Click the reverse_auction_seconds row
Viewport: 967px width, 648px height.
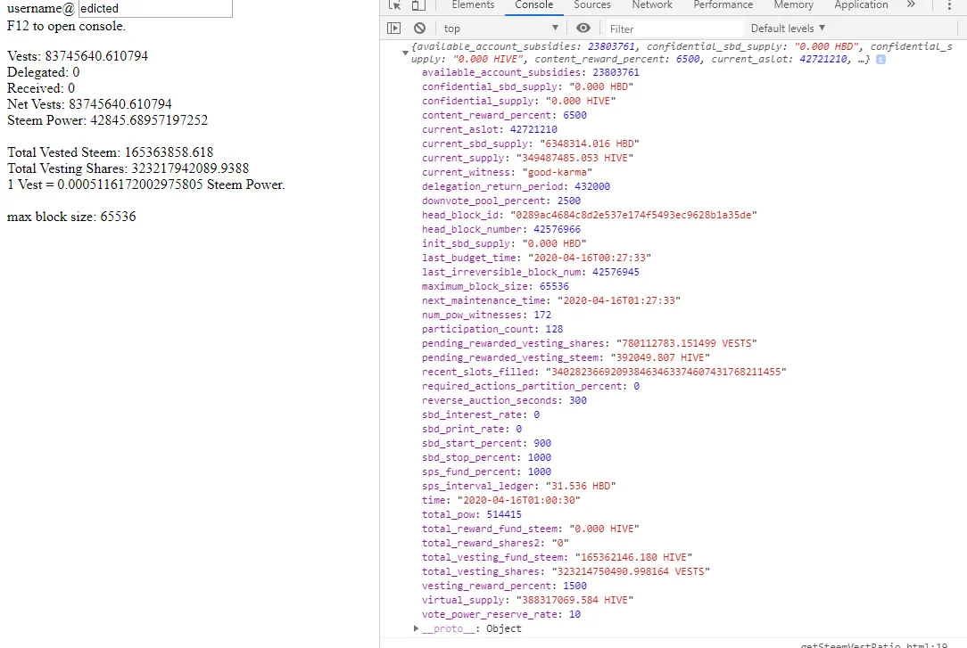504,400
